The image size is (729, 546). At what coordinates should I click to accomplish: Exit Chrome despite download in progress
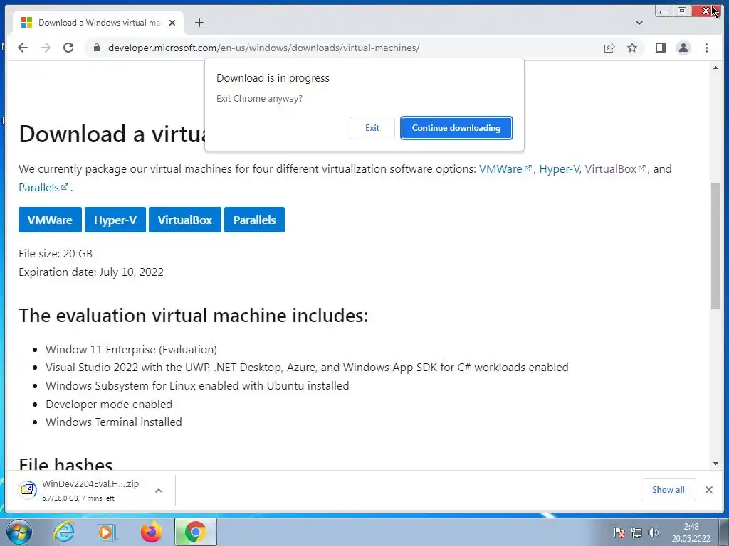point(372,128)
